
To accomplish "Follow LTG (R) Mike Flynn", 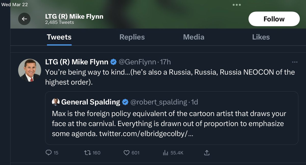I will coord(274,19).
